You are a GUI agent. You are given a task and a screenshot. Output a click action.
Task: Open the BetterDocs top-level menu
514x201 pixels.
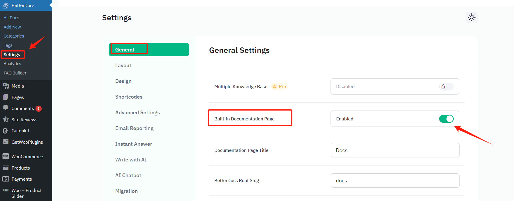(x=26, y=6)
